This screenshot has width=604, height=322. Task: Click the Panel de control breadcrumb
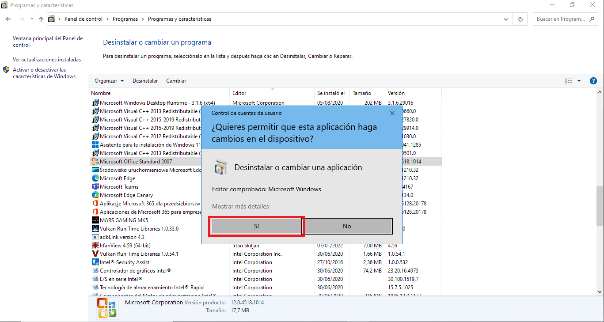tap(84, 19)
